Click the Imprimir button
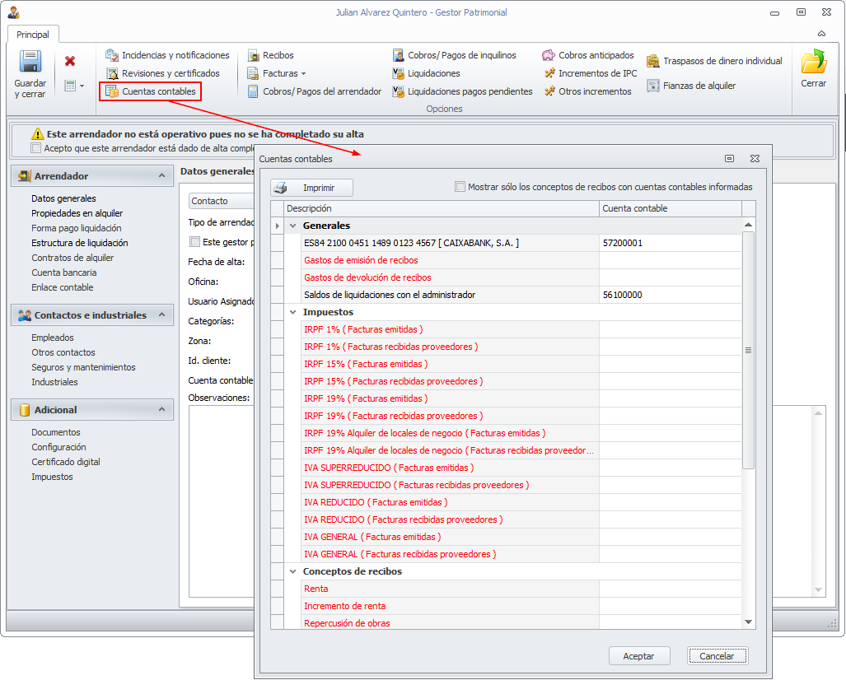846x680 pixels. [312, 188]
